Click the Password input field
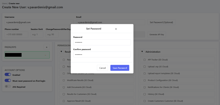Image resolution: width=220 pixels, height=105 pixels. point(102,42)
